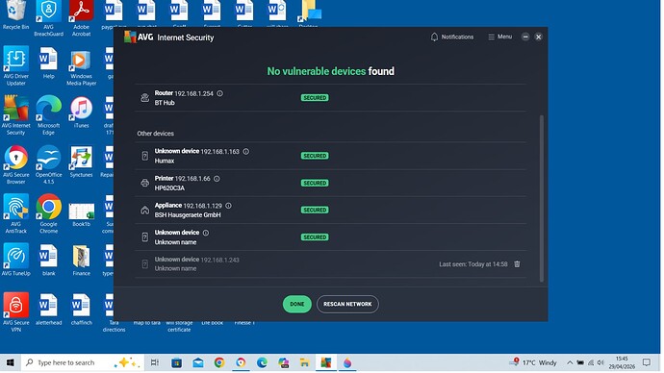
Task: Click the Humax unknown device icon
Action: (x=144, y=156)
